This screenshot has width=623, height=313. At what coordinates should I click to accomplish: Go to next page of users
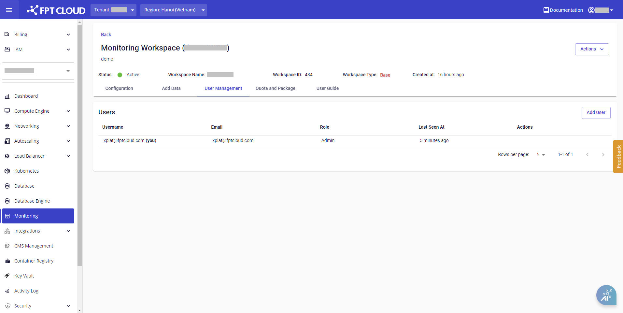click(x=603, y=155)
